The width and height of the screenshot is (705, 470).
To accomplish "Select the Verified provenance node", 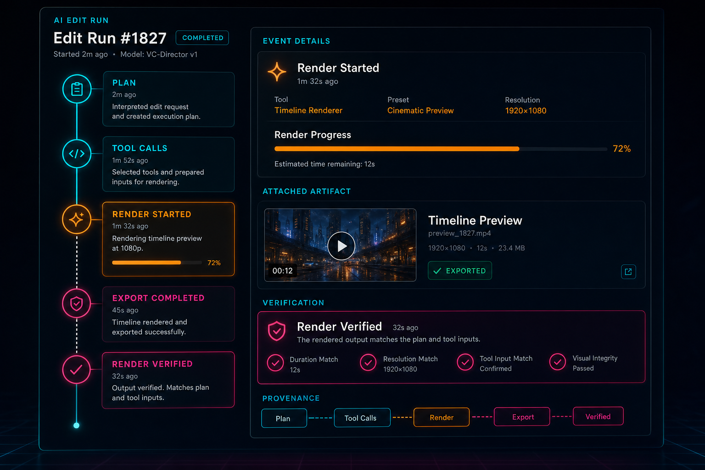I will (598, 416).
